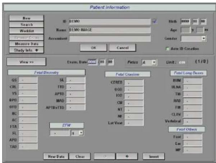Screen dimensions: 216x163
Task: Click the SL measurement field
Action: coord(76,80)
